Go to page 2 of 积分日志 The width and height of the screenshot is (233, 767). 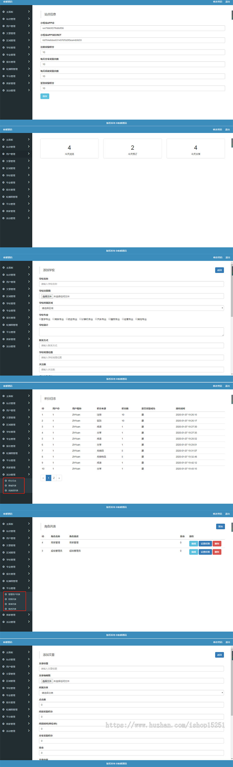coord(54,478)
